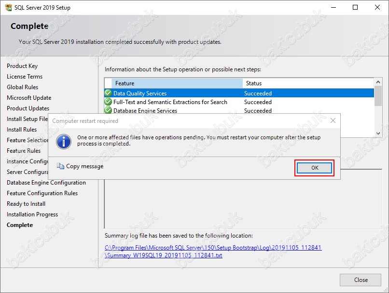
Task: Click the Succeeded status of Database Engine Services
Action: click(258, 110)
